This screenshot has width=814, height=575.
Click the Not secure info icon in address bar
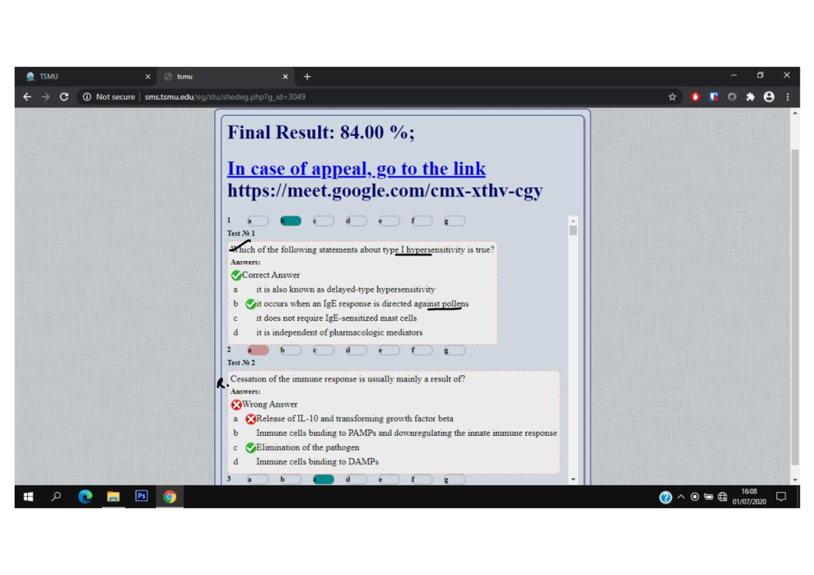click(x=88, y=96)
